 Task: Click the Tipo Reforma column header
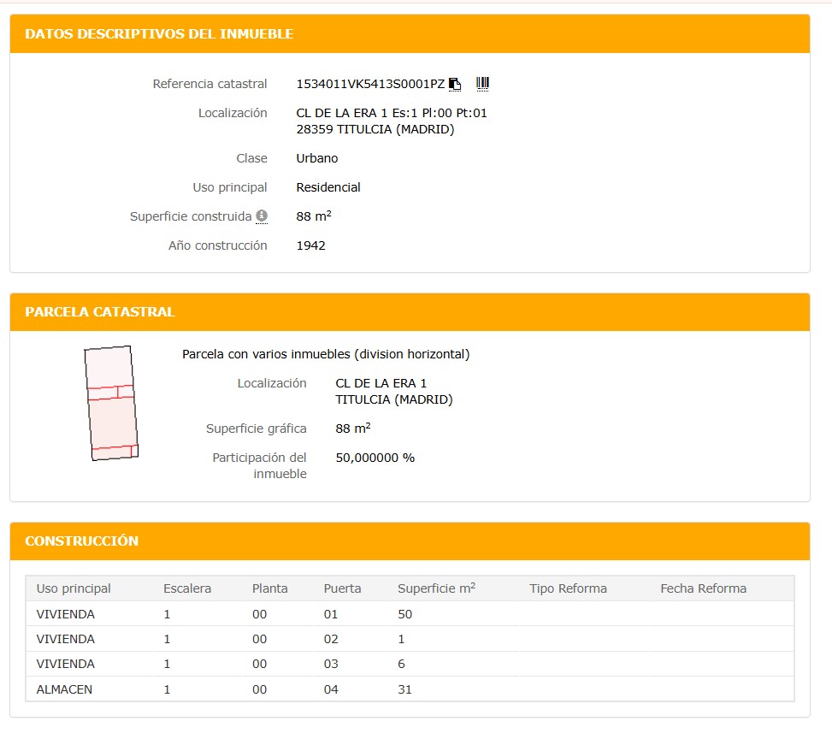coord(568,588)
